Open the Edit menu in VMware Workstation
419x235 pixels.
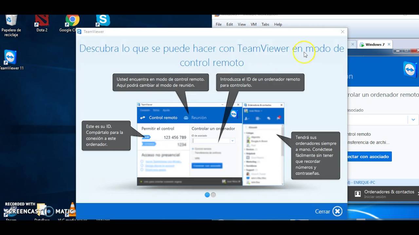click(230, 24)
